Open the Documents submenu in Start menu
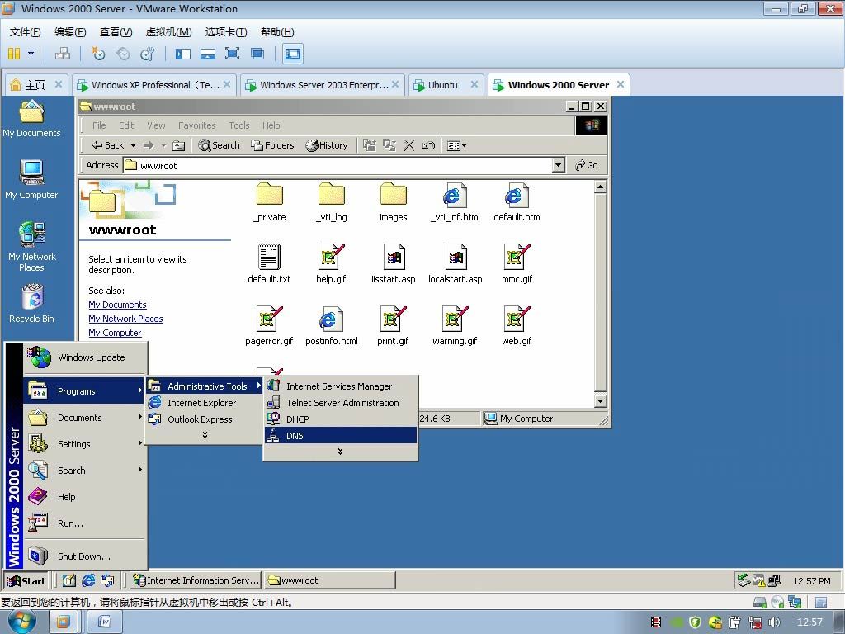The height and width of the screenshot is (634, 845). tap(85, 417)
